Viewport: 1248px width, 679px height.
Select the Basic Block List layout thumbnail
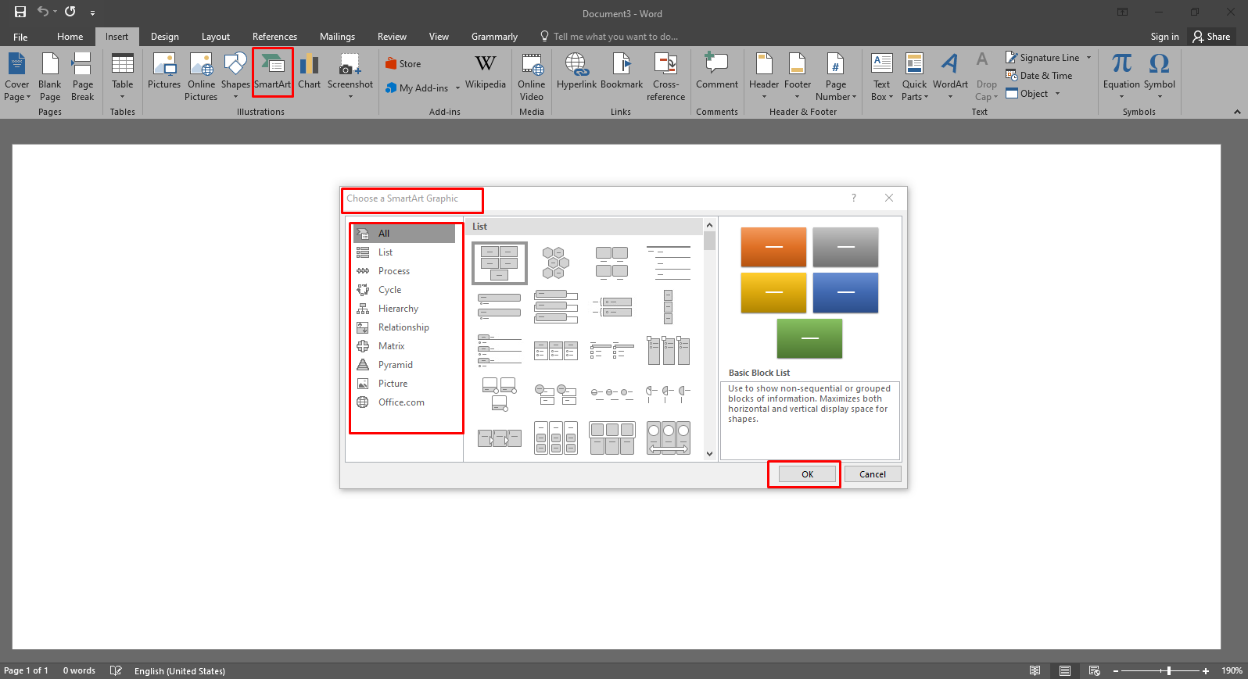pos(500,263)
